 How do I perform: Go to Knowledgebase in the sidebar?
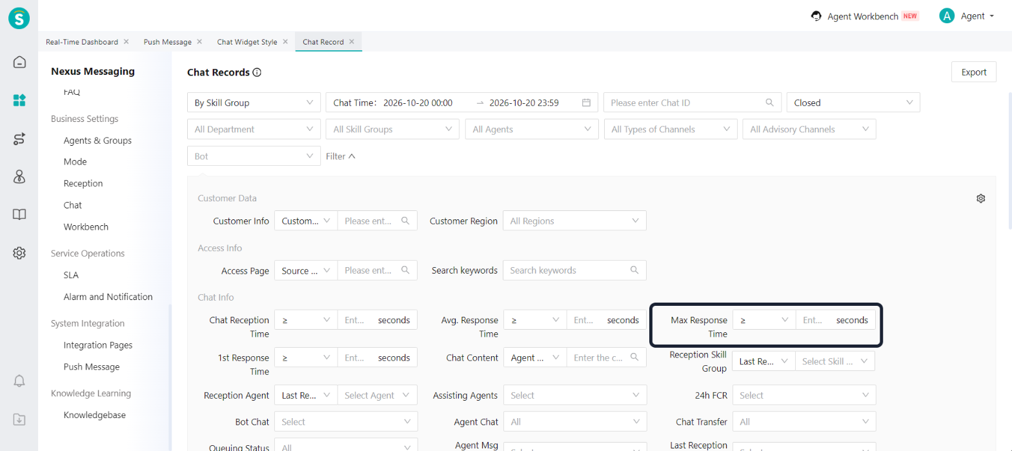(x=95, y=415)
